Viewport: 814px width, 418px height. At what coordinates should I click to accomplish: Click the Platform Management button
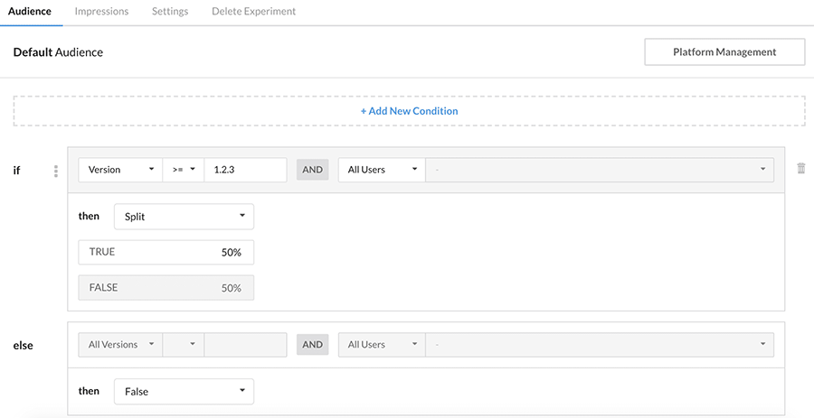(x=724, y=52)
